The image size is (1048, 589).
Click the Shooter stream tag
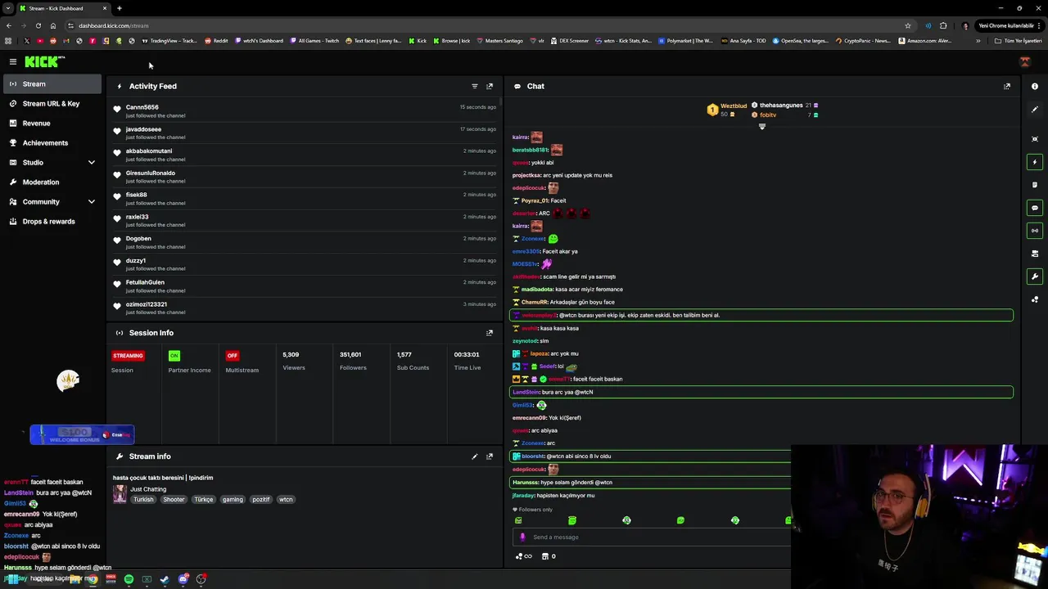click(x=174, y=499)
